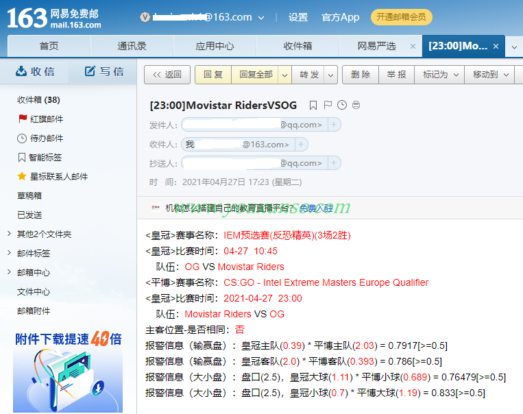
Task: Set a reminder with the clock icon
Action: [x=342, y=105]
